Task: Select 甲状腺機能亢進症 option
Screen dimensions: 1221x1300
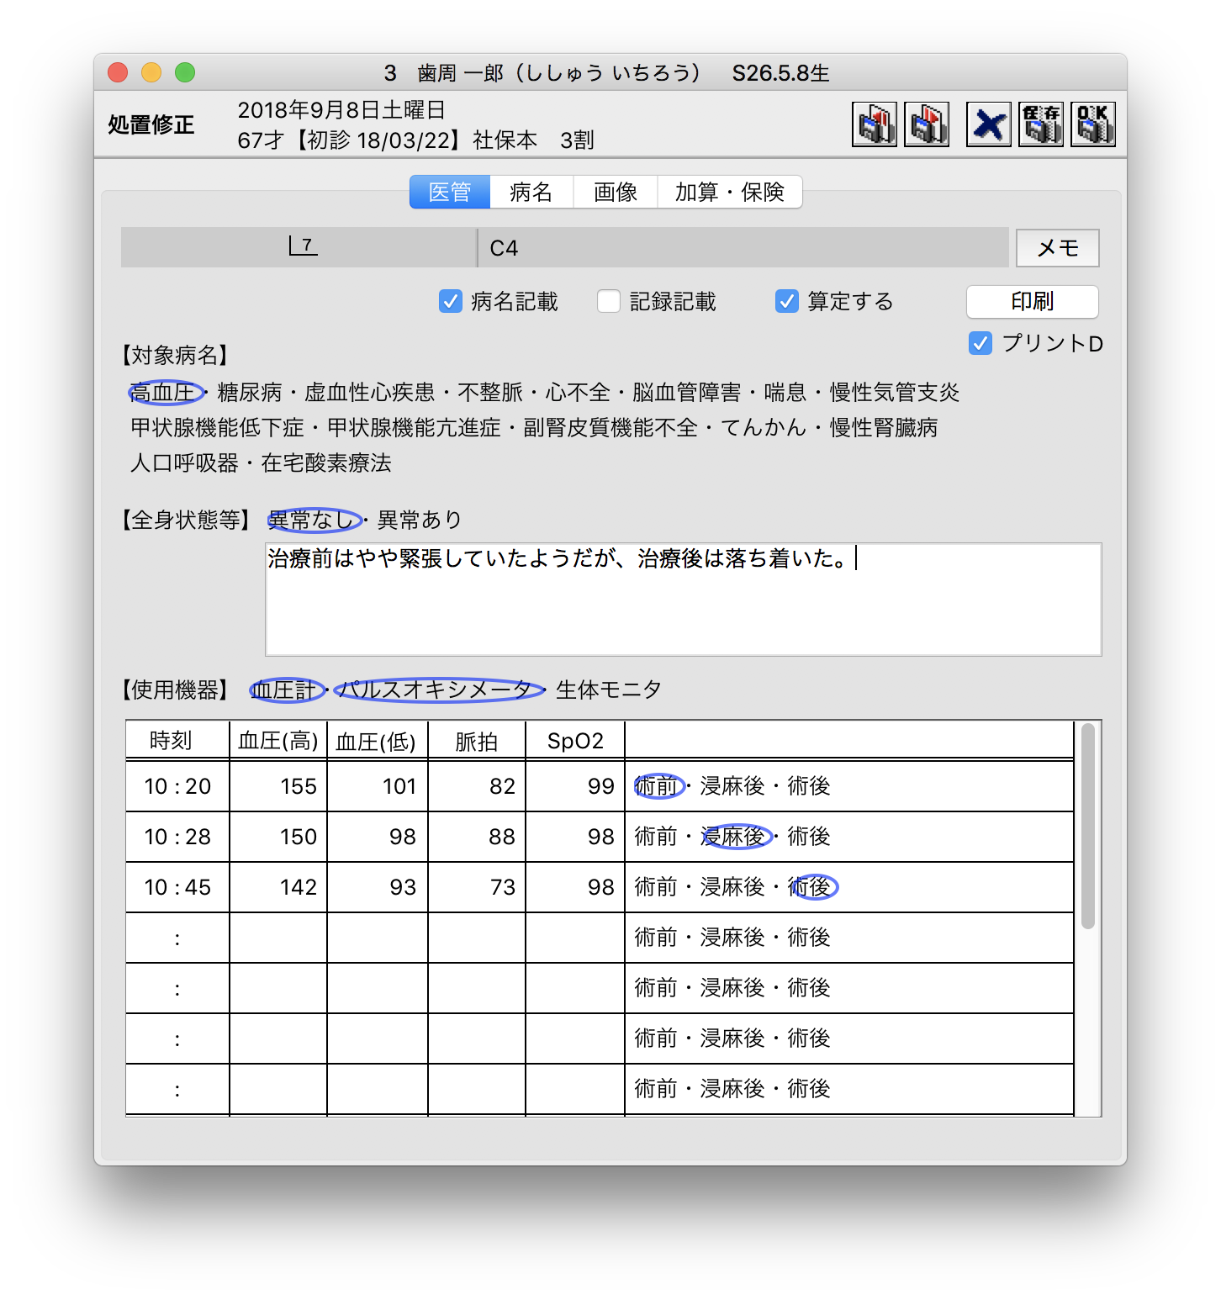Action: (x=414, y=428)
